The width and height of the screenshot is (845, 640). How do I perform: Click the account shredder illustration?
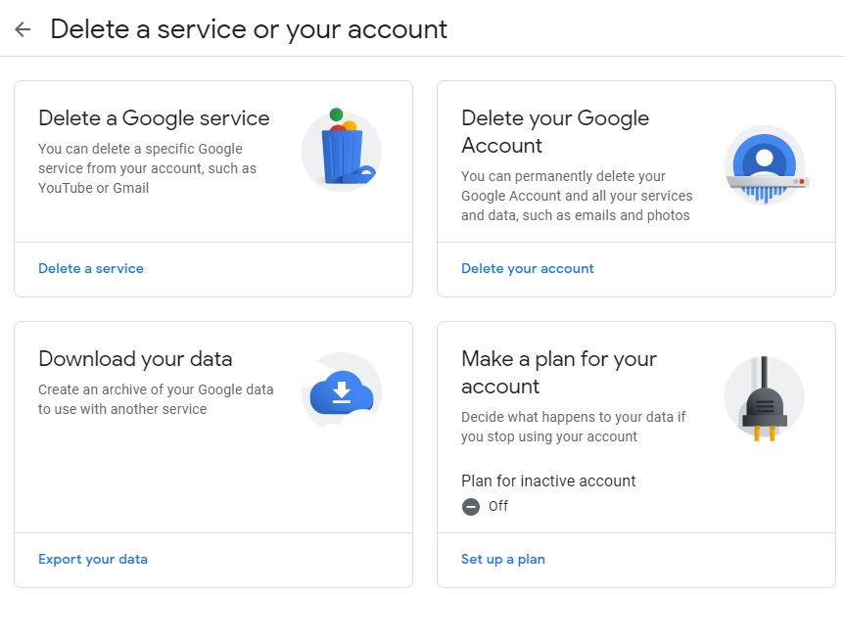(x=765, y=164)
